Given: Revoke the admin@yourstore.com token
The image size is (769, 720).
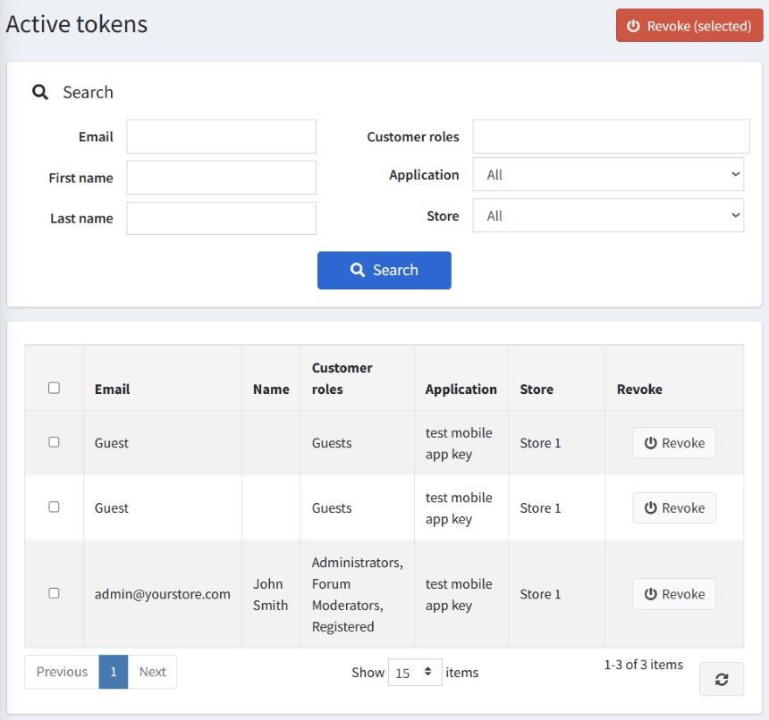Looking at the screenshot, I should (x=674, y=594).
